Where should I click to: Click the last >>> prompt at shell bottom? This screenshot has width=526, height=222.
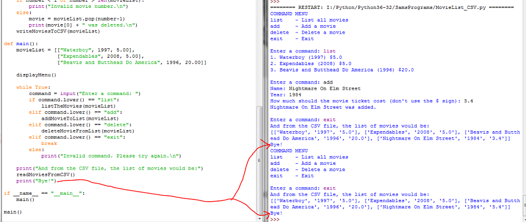pyautogui.click(x=275, y=218)
